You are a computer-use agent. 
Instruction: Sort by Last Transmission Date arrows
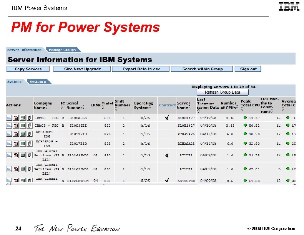tap(198, 111)
